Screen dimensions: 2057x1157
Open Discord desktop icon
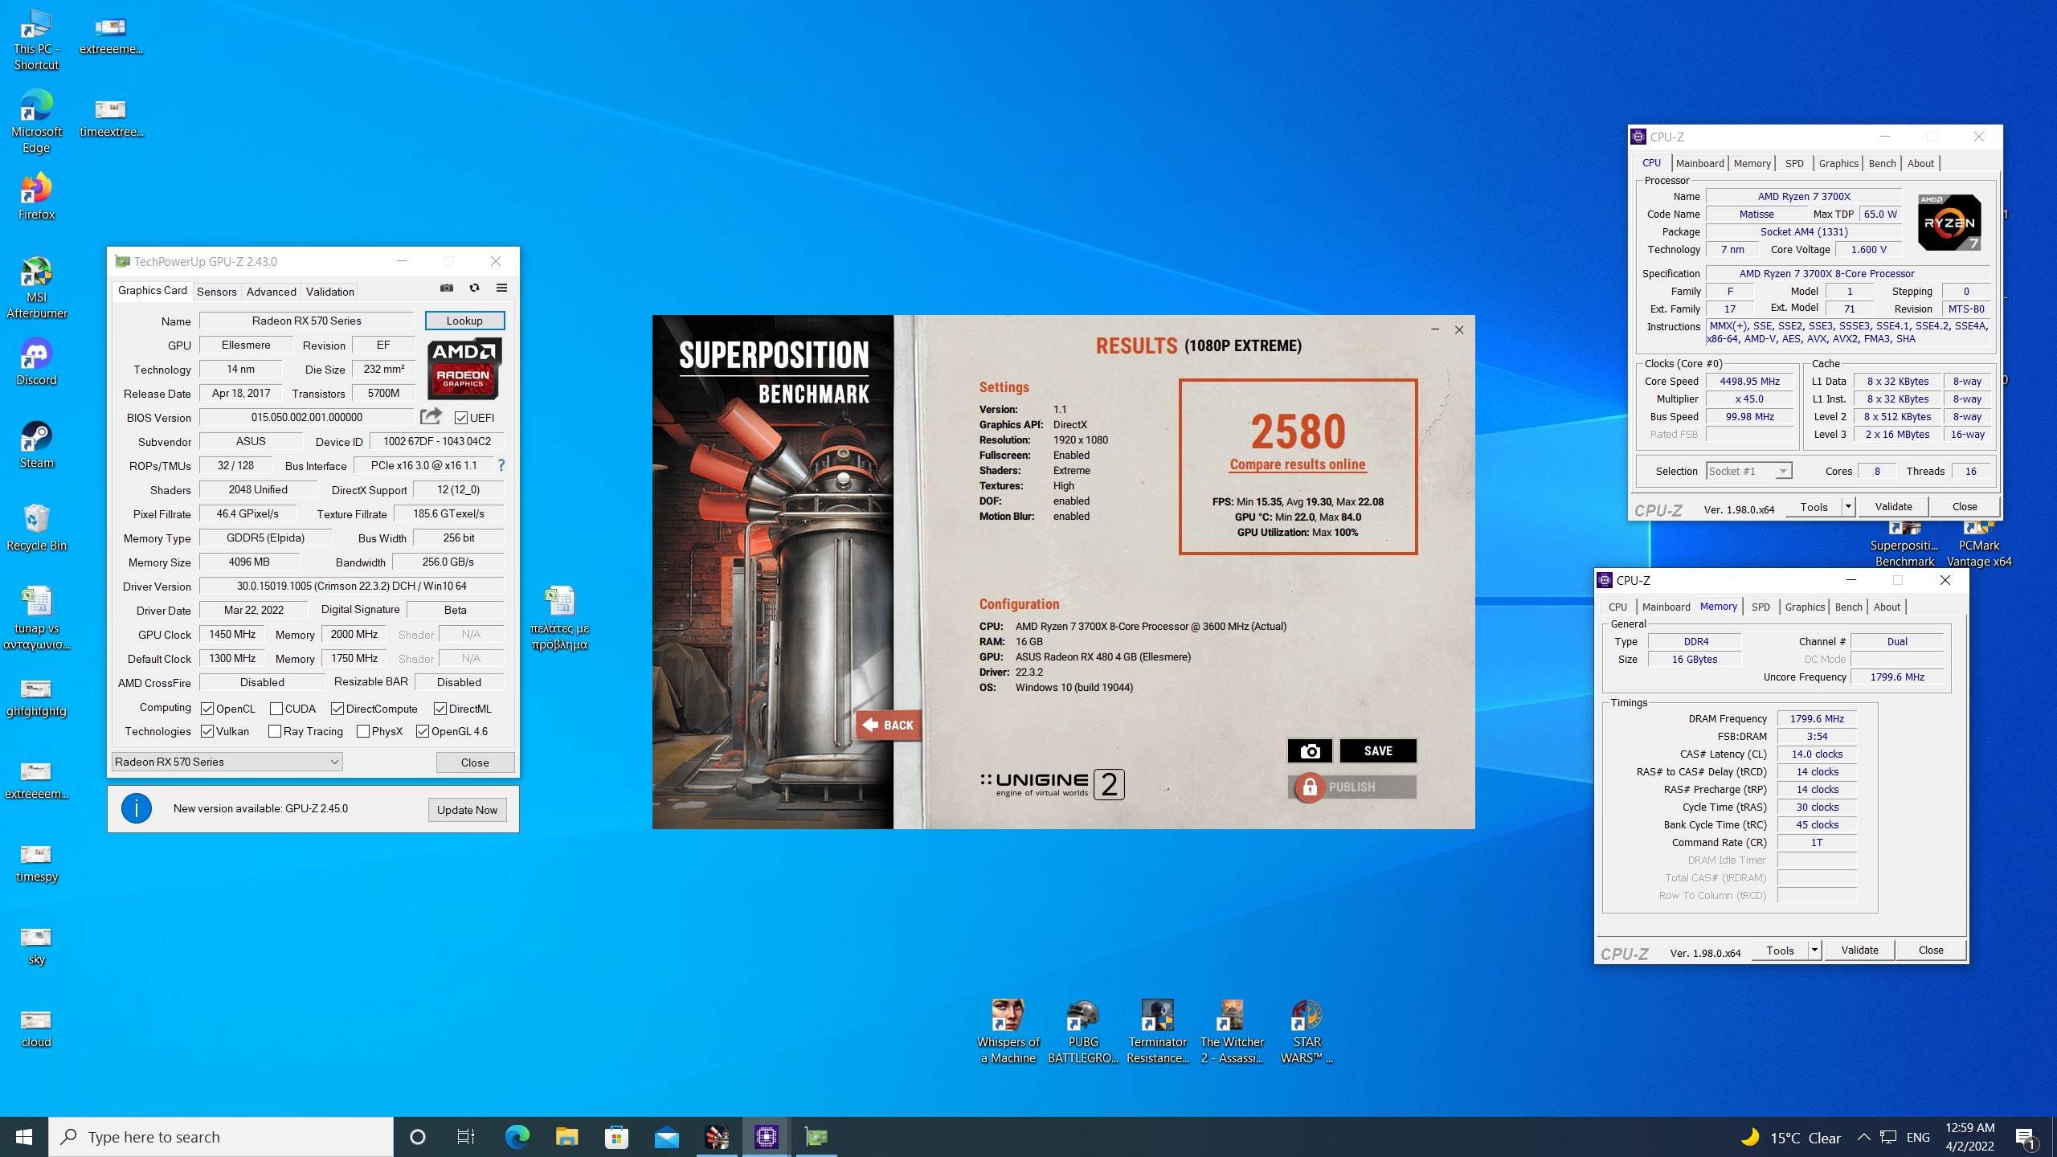click(36, 363)
